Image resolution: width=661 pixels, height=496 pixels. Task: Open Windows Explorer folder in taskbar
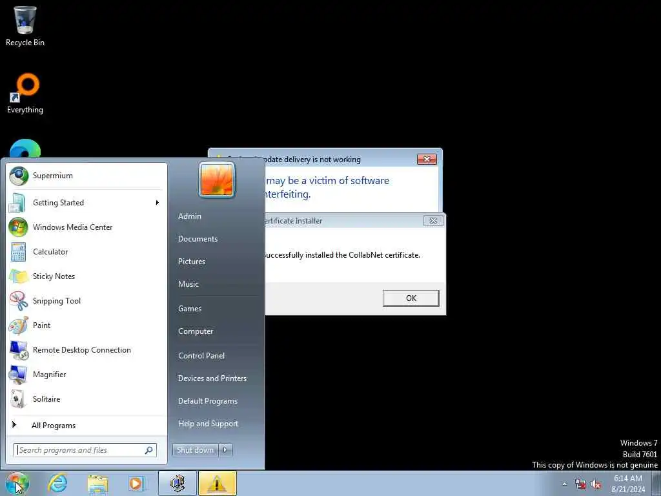(x=98, y=483)
